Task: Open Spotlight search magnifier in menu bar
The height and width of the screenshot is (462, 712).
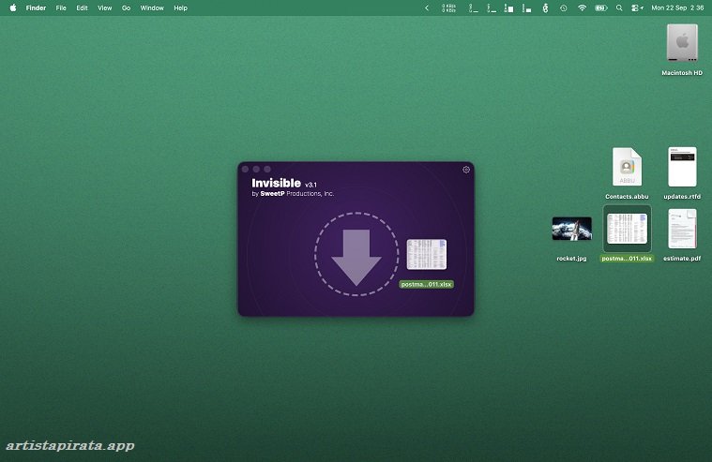Action: 619,7
